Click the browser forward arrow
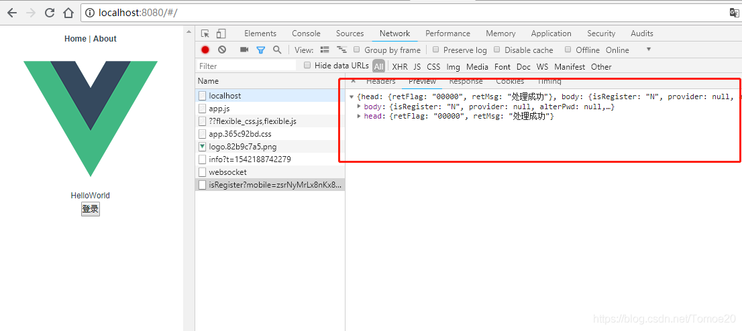 pos(31,13)
